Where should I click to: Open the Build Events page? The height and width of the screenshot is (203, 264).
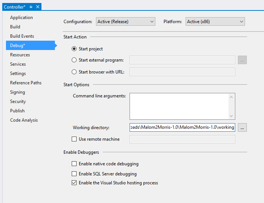[x=22, y=36]
